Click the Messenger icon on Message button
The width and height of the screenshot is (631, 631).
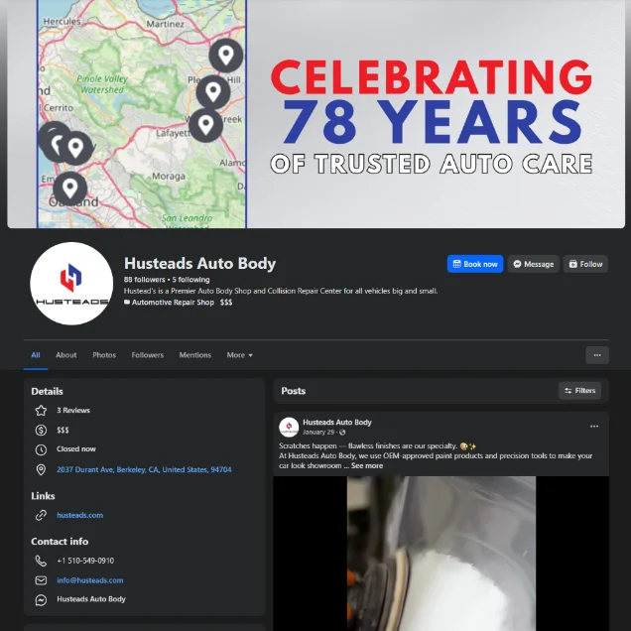coord(517,264)
